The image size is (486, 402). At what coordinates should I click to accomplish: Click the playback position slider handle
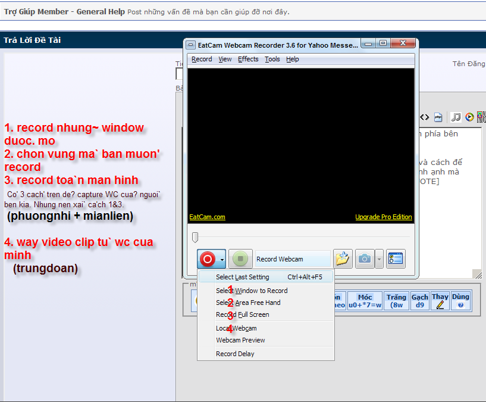point(195,238)
